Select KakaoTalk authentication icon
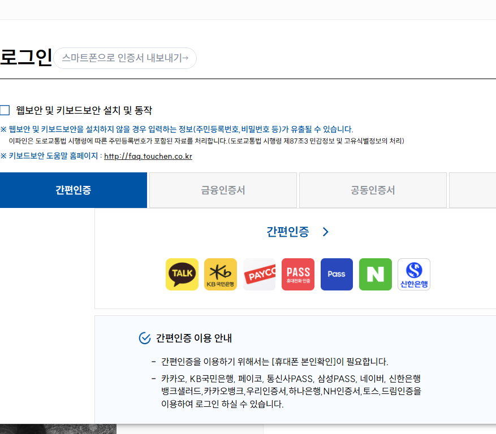 tap(182, 274)
